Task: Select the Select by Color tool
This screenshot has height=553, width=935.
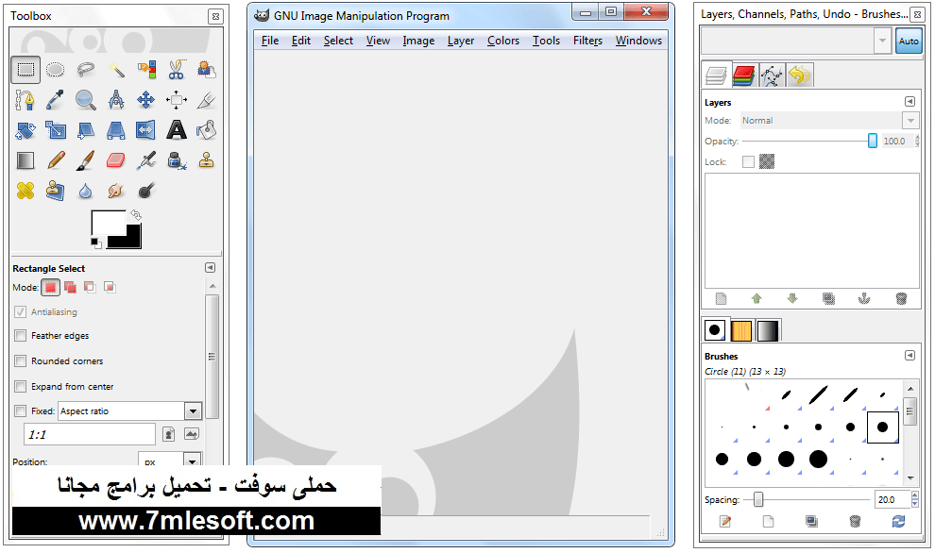Action: [x=146, y=70]
